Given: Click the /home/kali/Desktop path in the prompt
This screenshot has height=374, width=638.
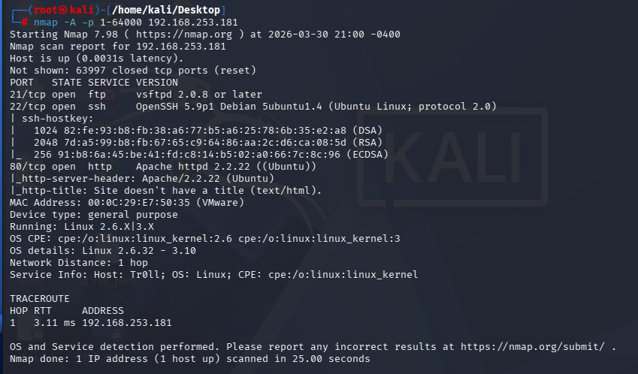Looking at the screenshot, I should 166,10.
